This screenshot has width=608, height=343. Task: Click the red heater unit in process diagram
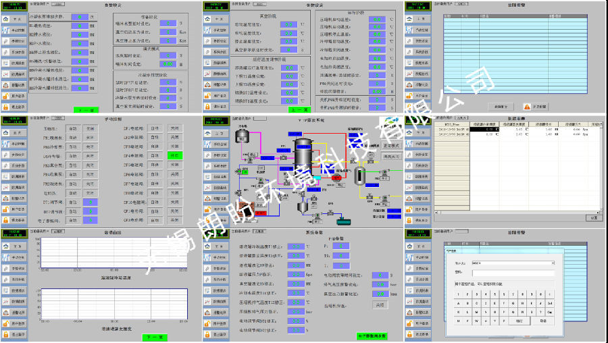pos(338,178)
